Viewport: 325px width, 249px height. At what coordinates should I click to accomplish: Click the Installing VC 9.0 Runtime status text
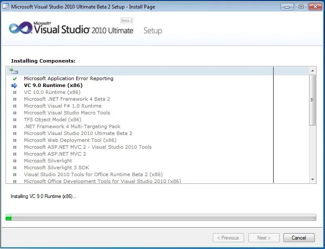(43, 196)
